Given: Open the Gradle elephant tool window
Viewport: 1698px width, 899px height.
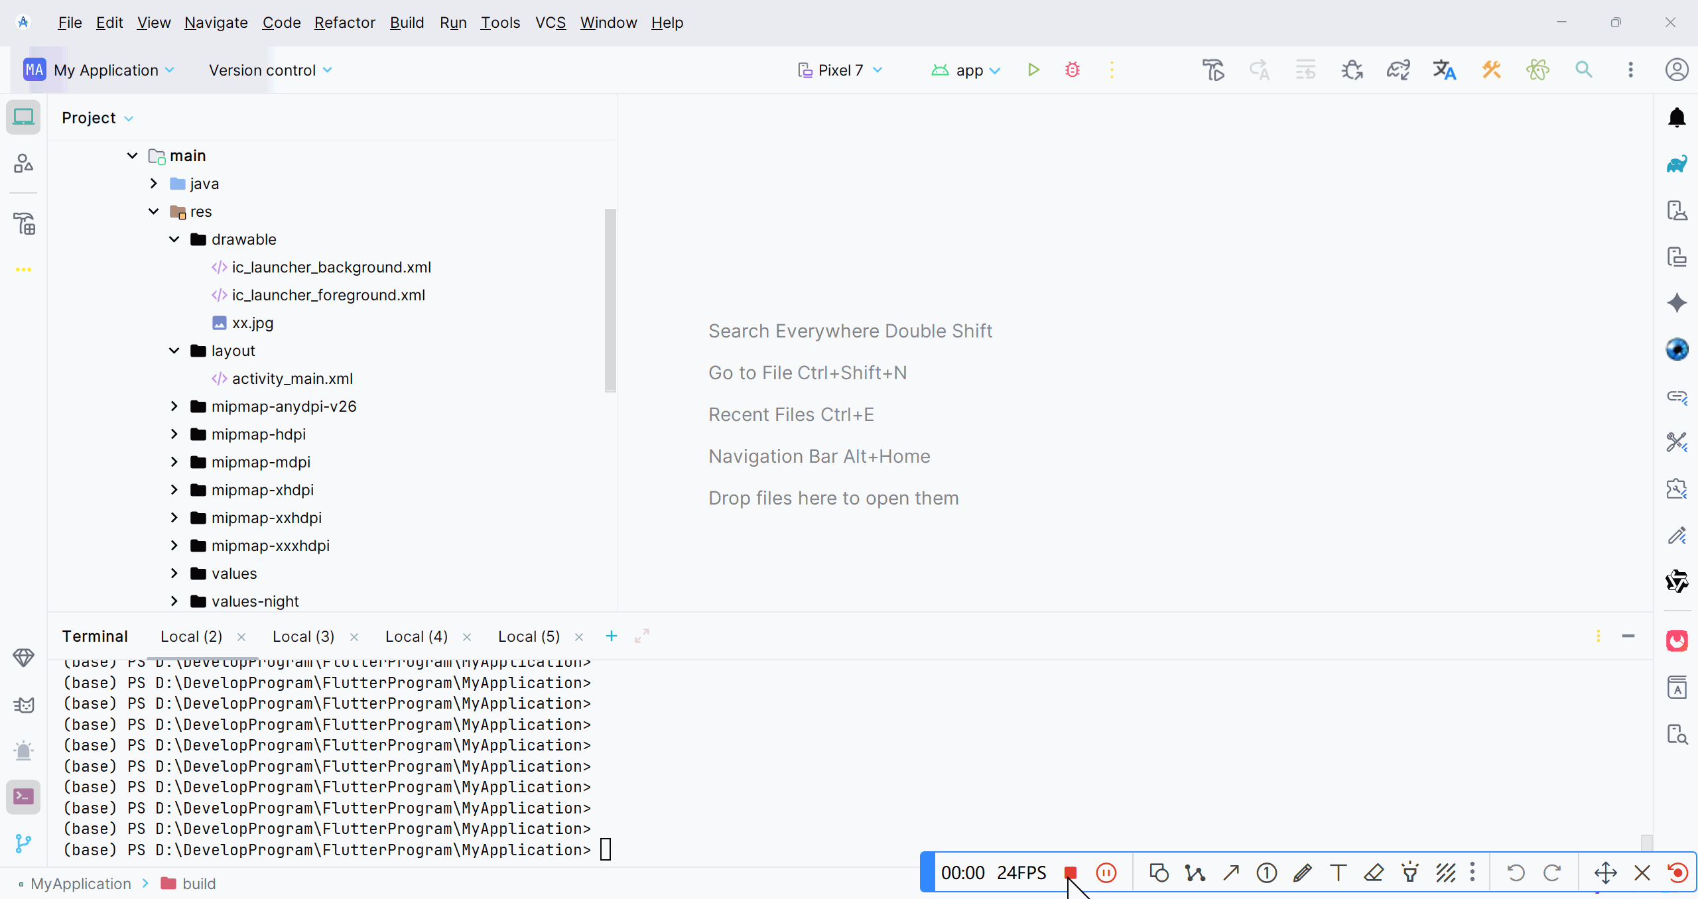Looking at the screenshot, I should coord(1676,164).
